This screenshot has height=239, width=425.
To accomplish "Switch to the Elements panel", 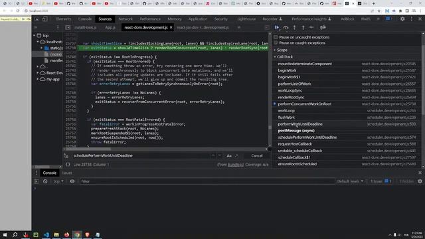I will click(64, 19).
